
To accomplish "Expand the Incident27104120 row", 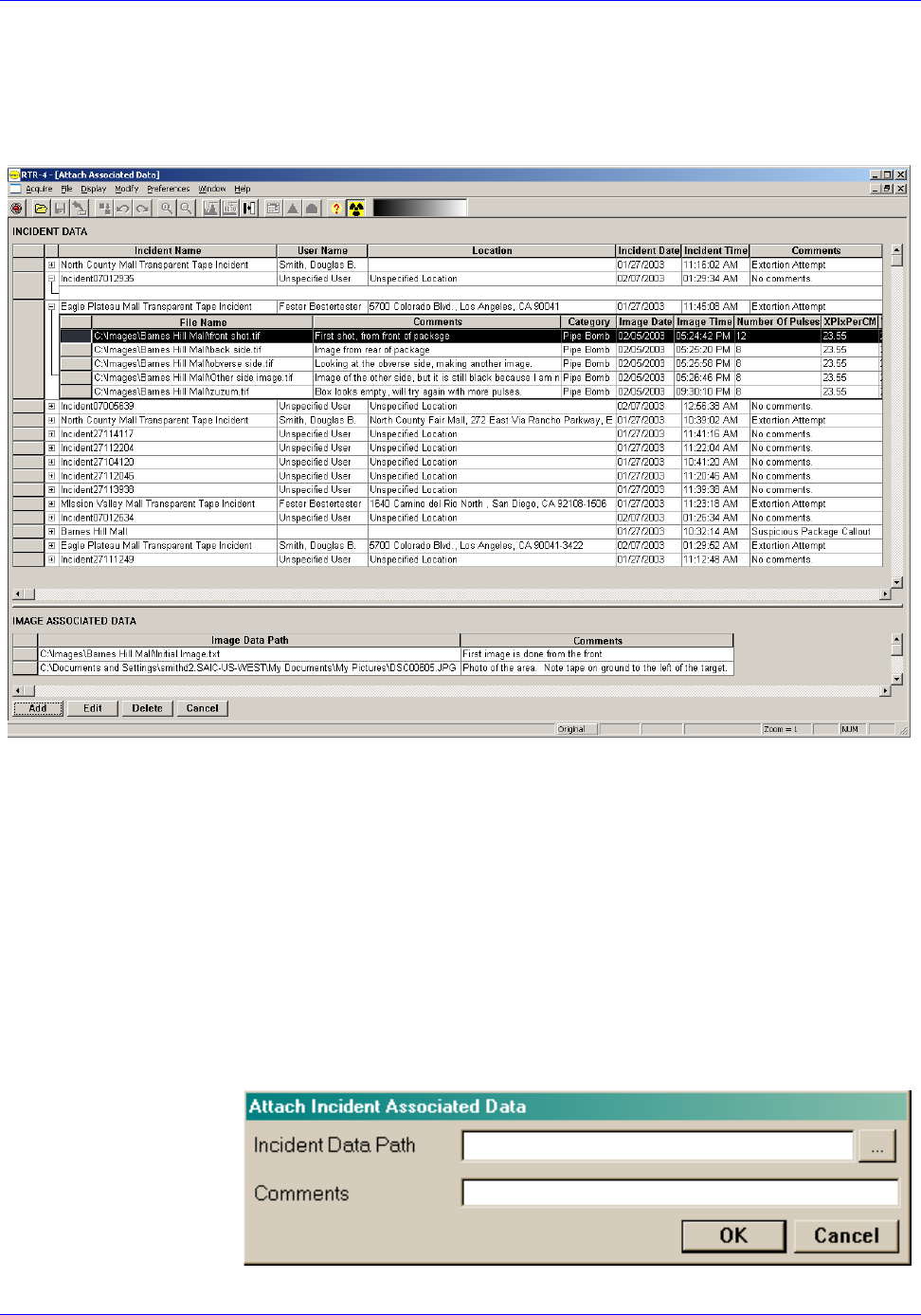I will [x=52, y=462].
